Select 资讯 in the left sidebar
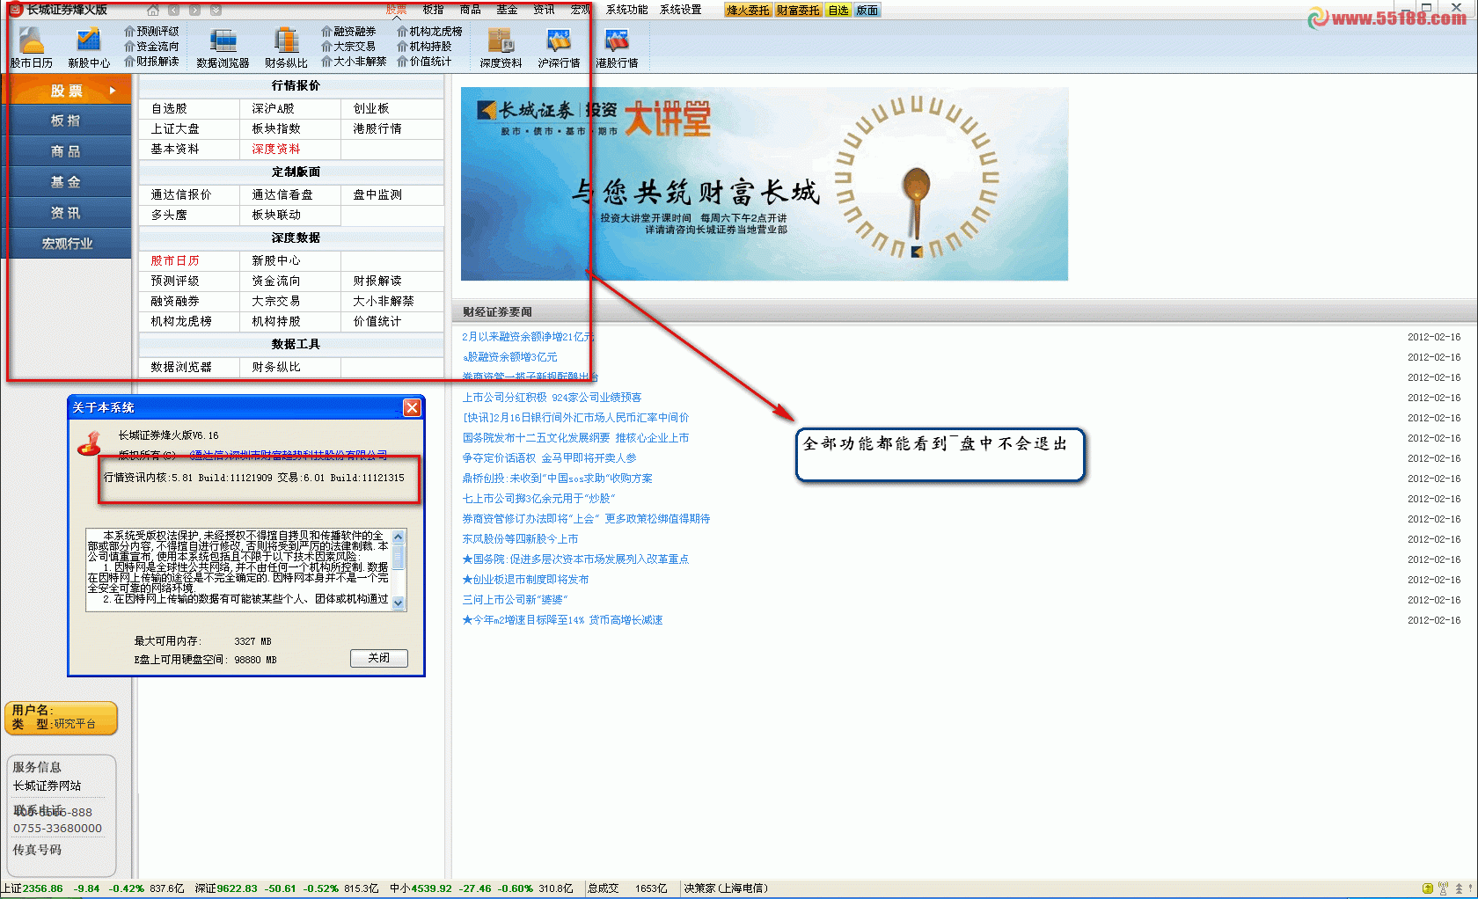 pyautogui.click(x=67, y=213)
